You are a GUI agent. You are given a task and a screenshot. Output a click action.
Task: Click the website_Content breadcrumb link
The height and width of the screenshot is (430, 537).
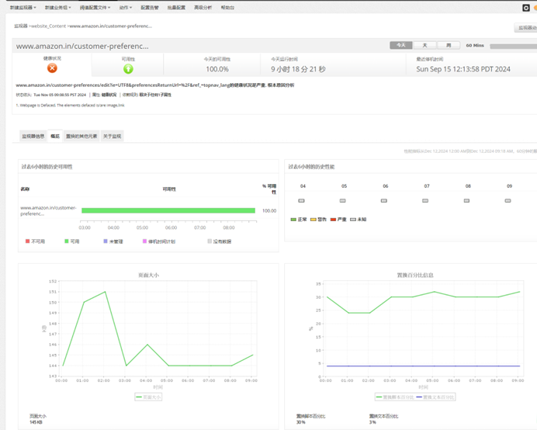(x=49, y=26)
